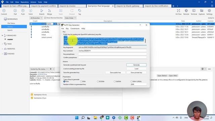Screen dimensions: 215x121
Task: Open the Remote toolbar icon
Action: click(x=186, y=12)
